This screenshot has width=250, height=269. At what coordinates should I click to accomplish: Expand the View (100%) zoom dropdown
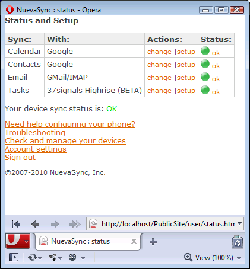[239, 258]
